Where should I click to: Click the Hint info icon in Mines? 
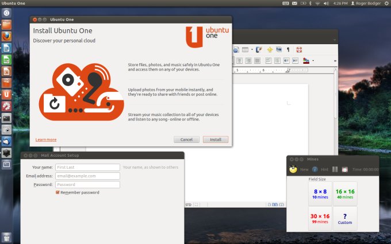[x=315, y=169]
